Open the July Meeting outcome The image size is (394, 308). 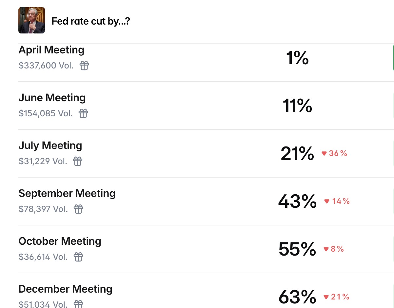tap(50, 146)
